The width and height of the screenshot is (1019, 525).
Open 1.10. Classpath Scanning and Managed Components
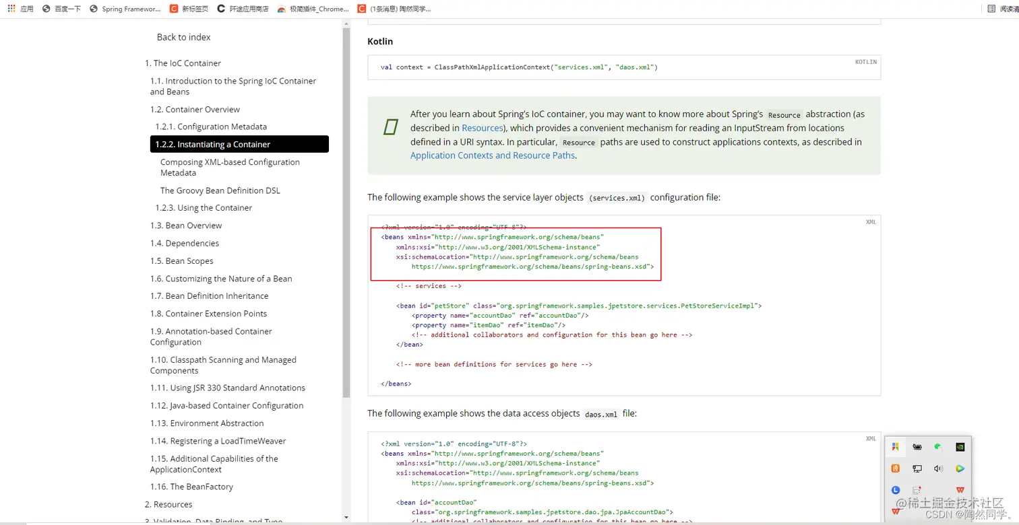(x=223, y=365)
